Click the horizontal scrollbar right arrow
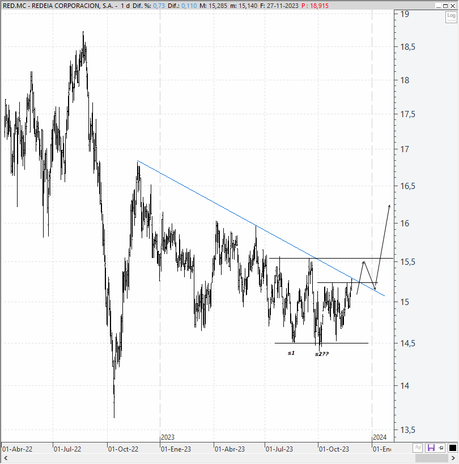This screenshot has height=464, width=459. [x=453, y=458]
